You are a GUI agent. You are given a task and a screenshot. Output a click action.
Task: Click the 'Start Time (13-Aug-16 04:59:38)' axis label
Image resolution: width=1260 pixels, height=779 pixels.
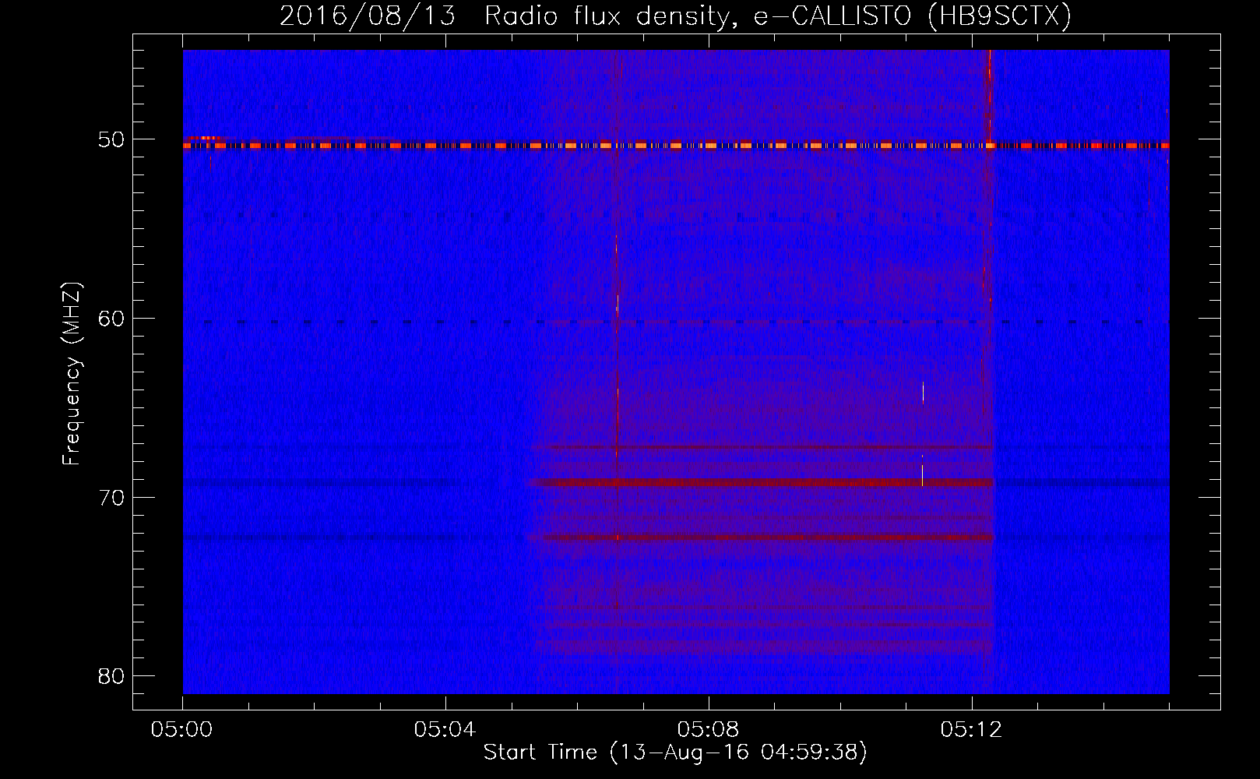pyautogui.click(x=675, y=753)
